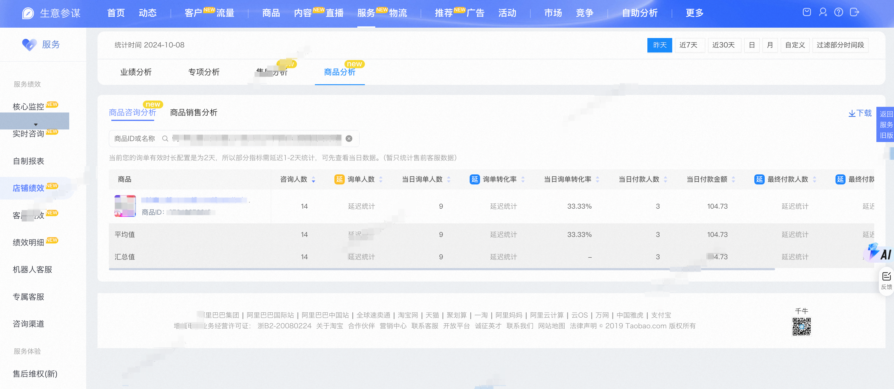Viewport: 894px width, 389px height.
Task: Switch to 专项分析 tab
Action: coord(204,72)
